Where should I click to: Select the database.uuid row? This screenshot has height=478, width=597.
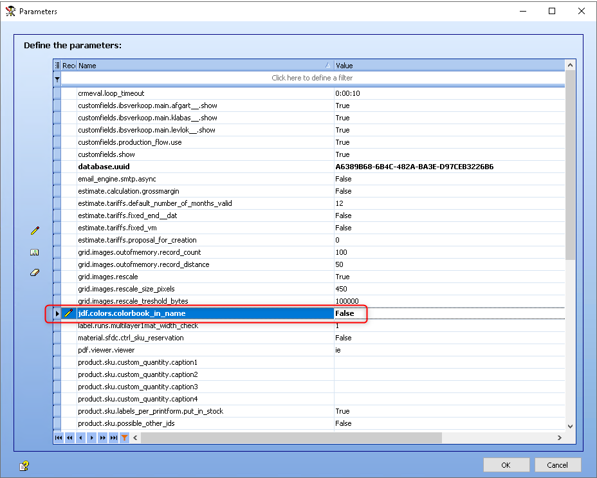coord(309,167)
